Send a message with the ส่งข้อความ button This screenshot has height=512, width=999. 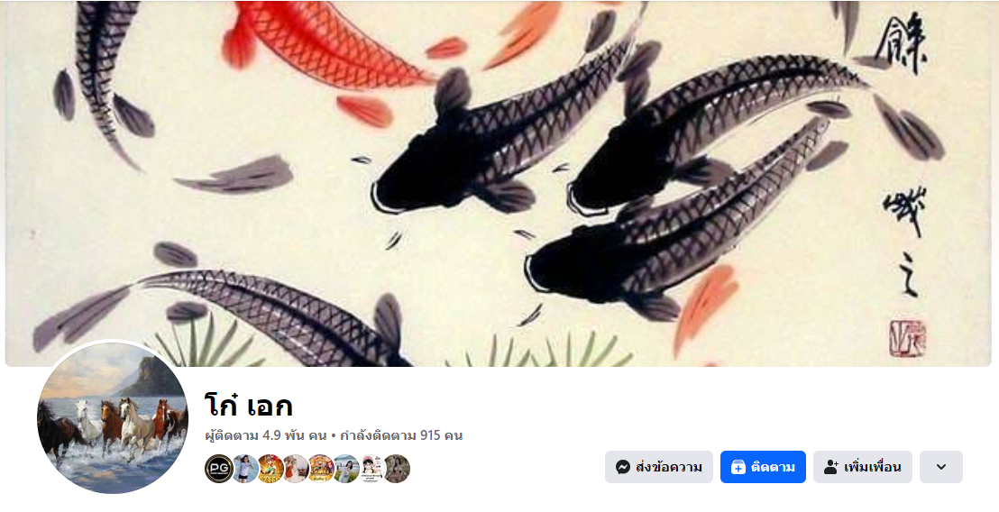click(x=659, y=467)
